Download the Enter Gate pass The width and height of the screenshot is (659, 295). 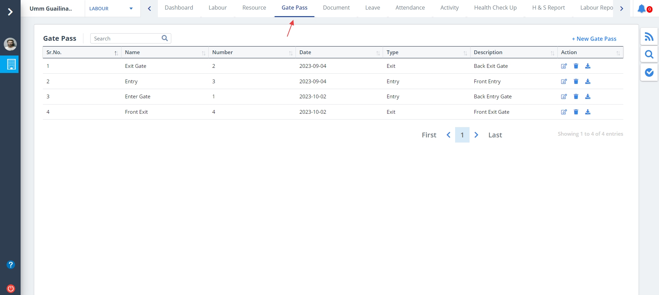tap(588, 97)
